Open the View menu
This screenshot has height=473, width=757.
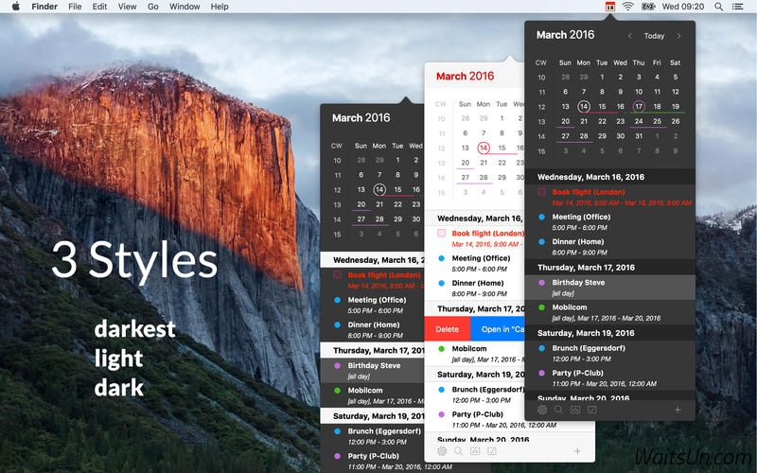128,7
